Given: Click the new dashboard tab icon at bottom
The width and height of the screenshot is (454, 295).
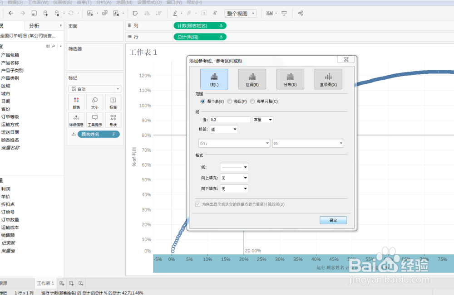Looking at the screenshot, I should point(71,283).
